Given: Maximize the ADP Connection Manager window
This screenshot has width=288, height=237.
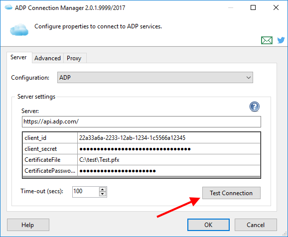Looking at the screenshot, I should [x=253, y=7].
